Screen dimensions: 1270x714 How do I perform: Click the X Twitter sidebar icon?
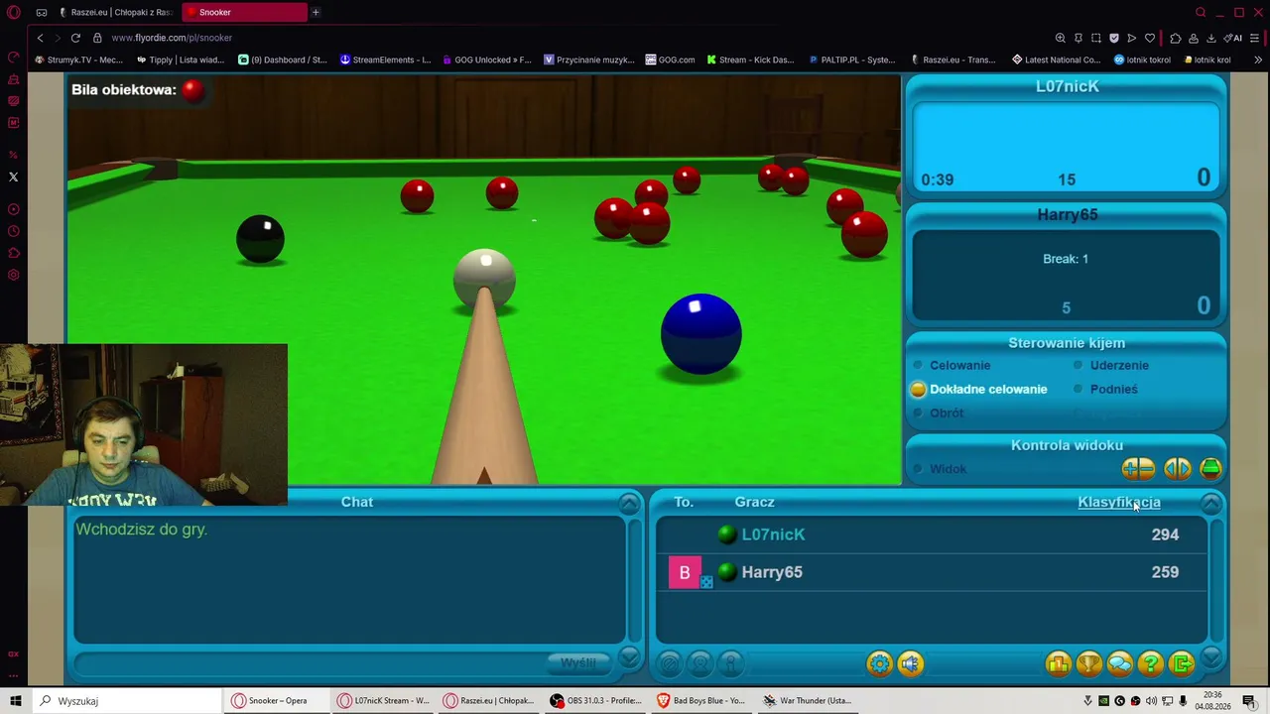14,177
